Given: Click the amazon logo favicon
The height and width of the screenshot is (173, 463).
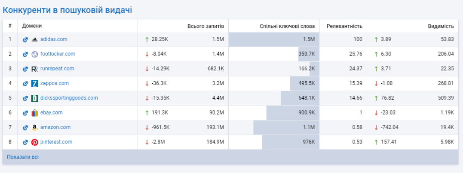Looking at the screenshot, I should [x=34, y=127].
